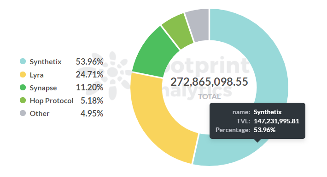
Task: Click the green Synapse donut segment
Action: (x=155, y=55)
